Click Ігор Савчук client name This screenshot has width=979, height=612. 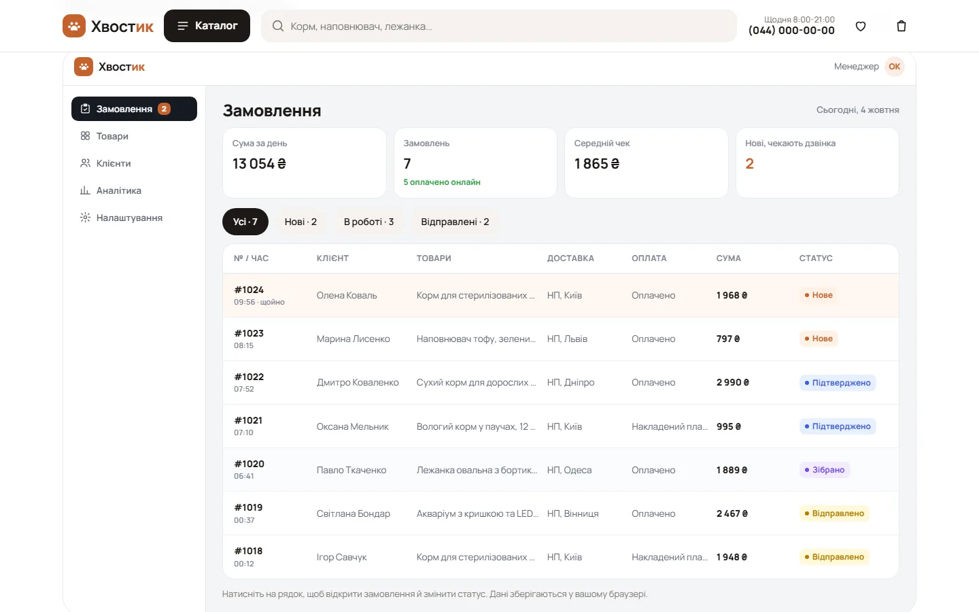[x=341, y=557]
